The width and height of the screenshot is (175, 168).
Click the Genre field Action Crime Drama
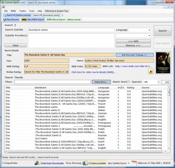(119, 61)
